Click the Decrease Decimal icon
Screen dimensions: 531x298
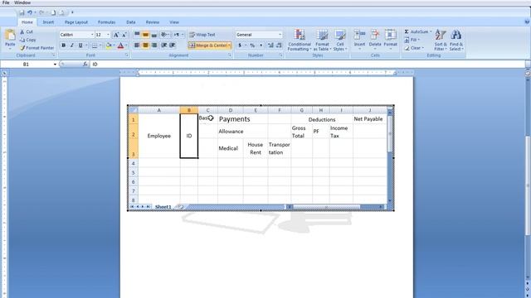279,46
